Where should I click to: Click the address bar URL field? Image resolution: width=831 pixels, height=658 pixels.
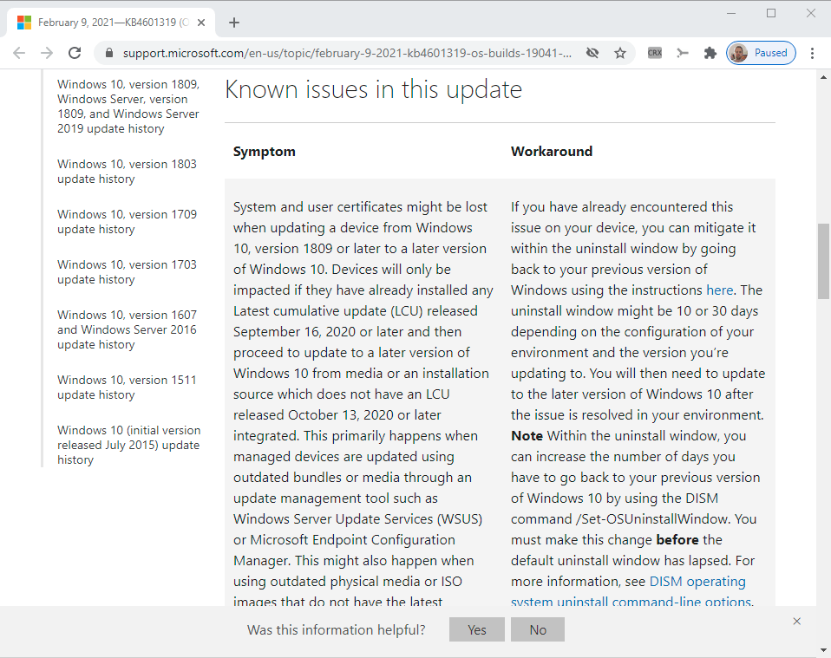coord(347,53)
